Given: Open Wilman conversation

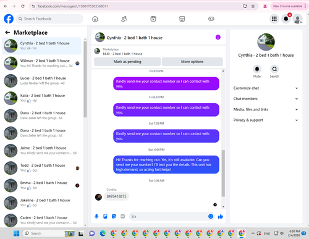Looking at the screenshot, I should 42,63.
